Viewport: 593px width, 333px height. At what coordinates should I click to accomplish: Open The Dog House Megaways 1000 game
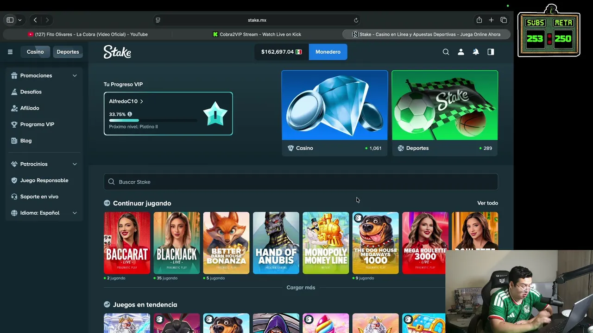click(x=375, y=243)
